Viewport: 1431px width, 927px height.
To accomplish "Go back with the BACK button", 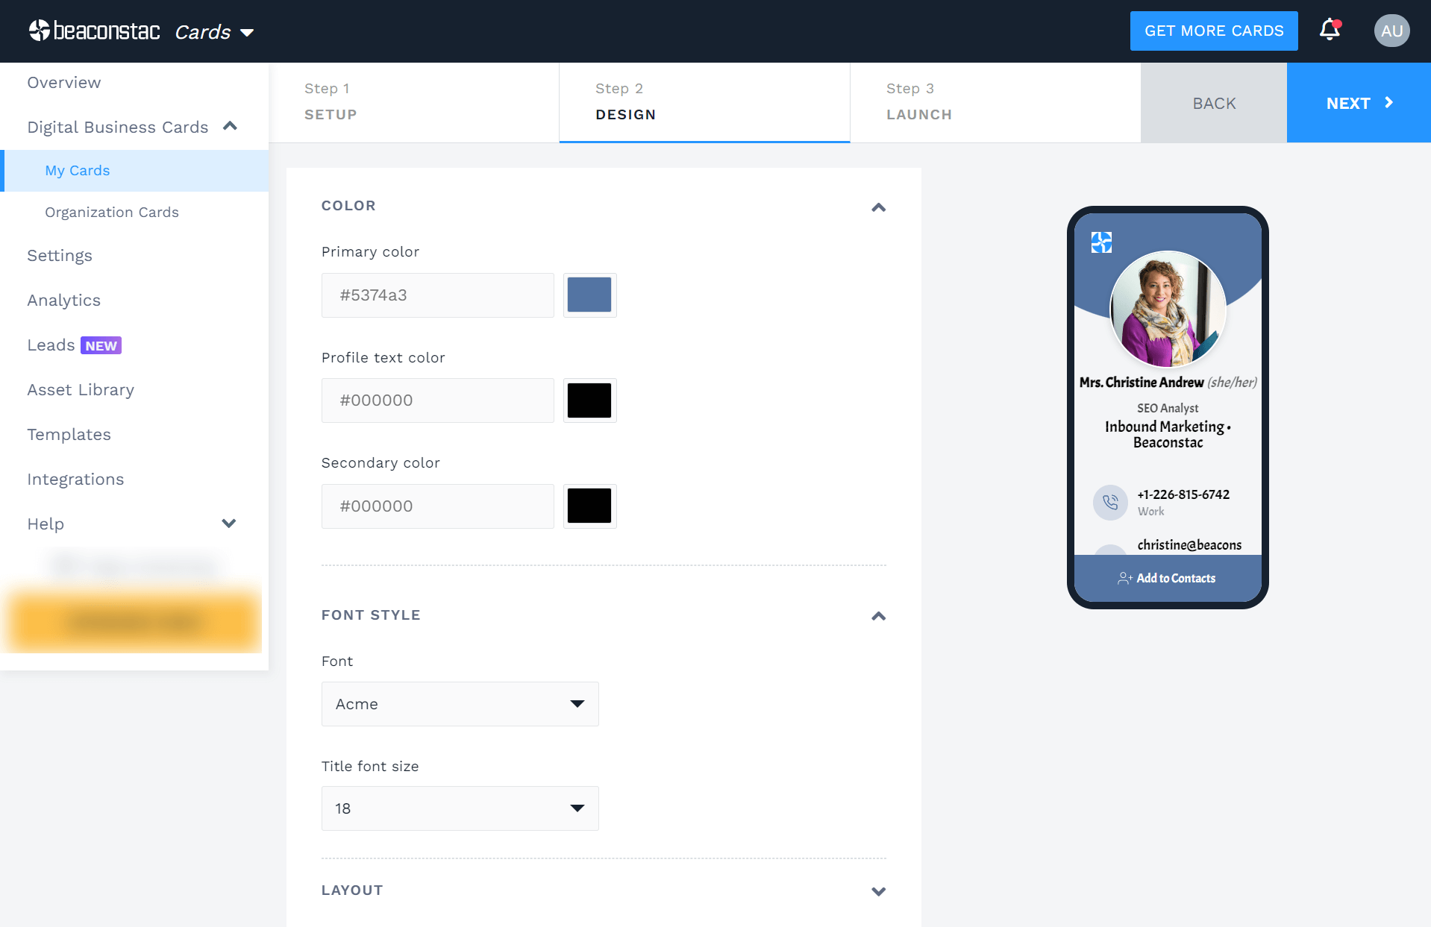I will pos(1214,103).
